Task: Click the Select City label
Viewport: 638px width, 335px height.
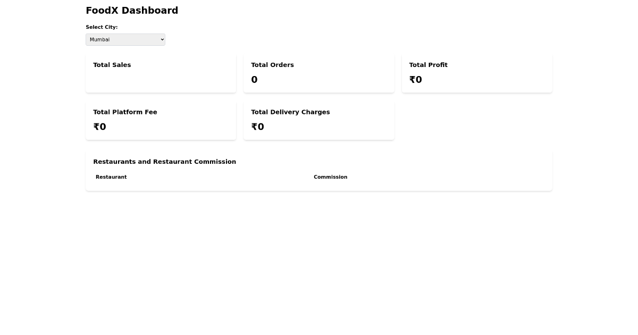Action: click(x=102, y=27)
